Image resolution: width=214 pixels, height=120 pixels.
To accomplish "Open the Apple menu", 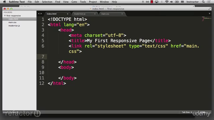I will (4, 2).
